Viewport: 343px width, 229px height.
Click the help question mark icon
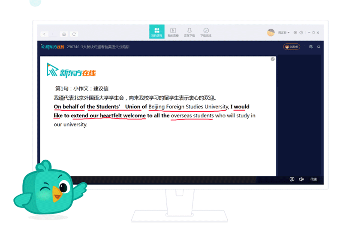coord(301,33)
